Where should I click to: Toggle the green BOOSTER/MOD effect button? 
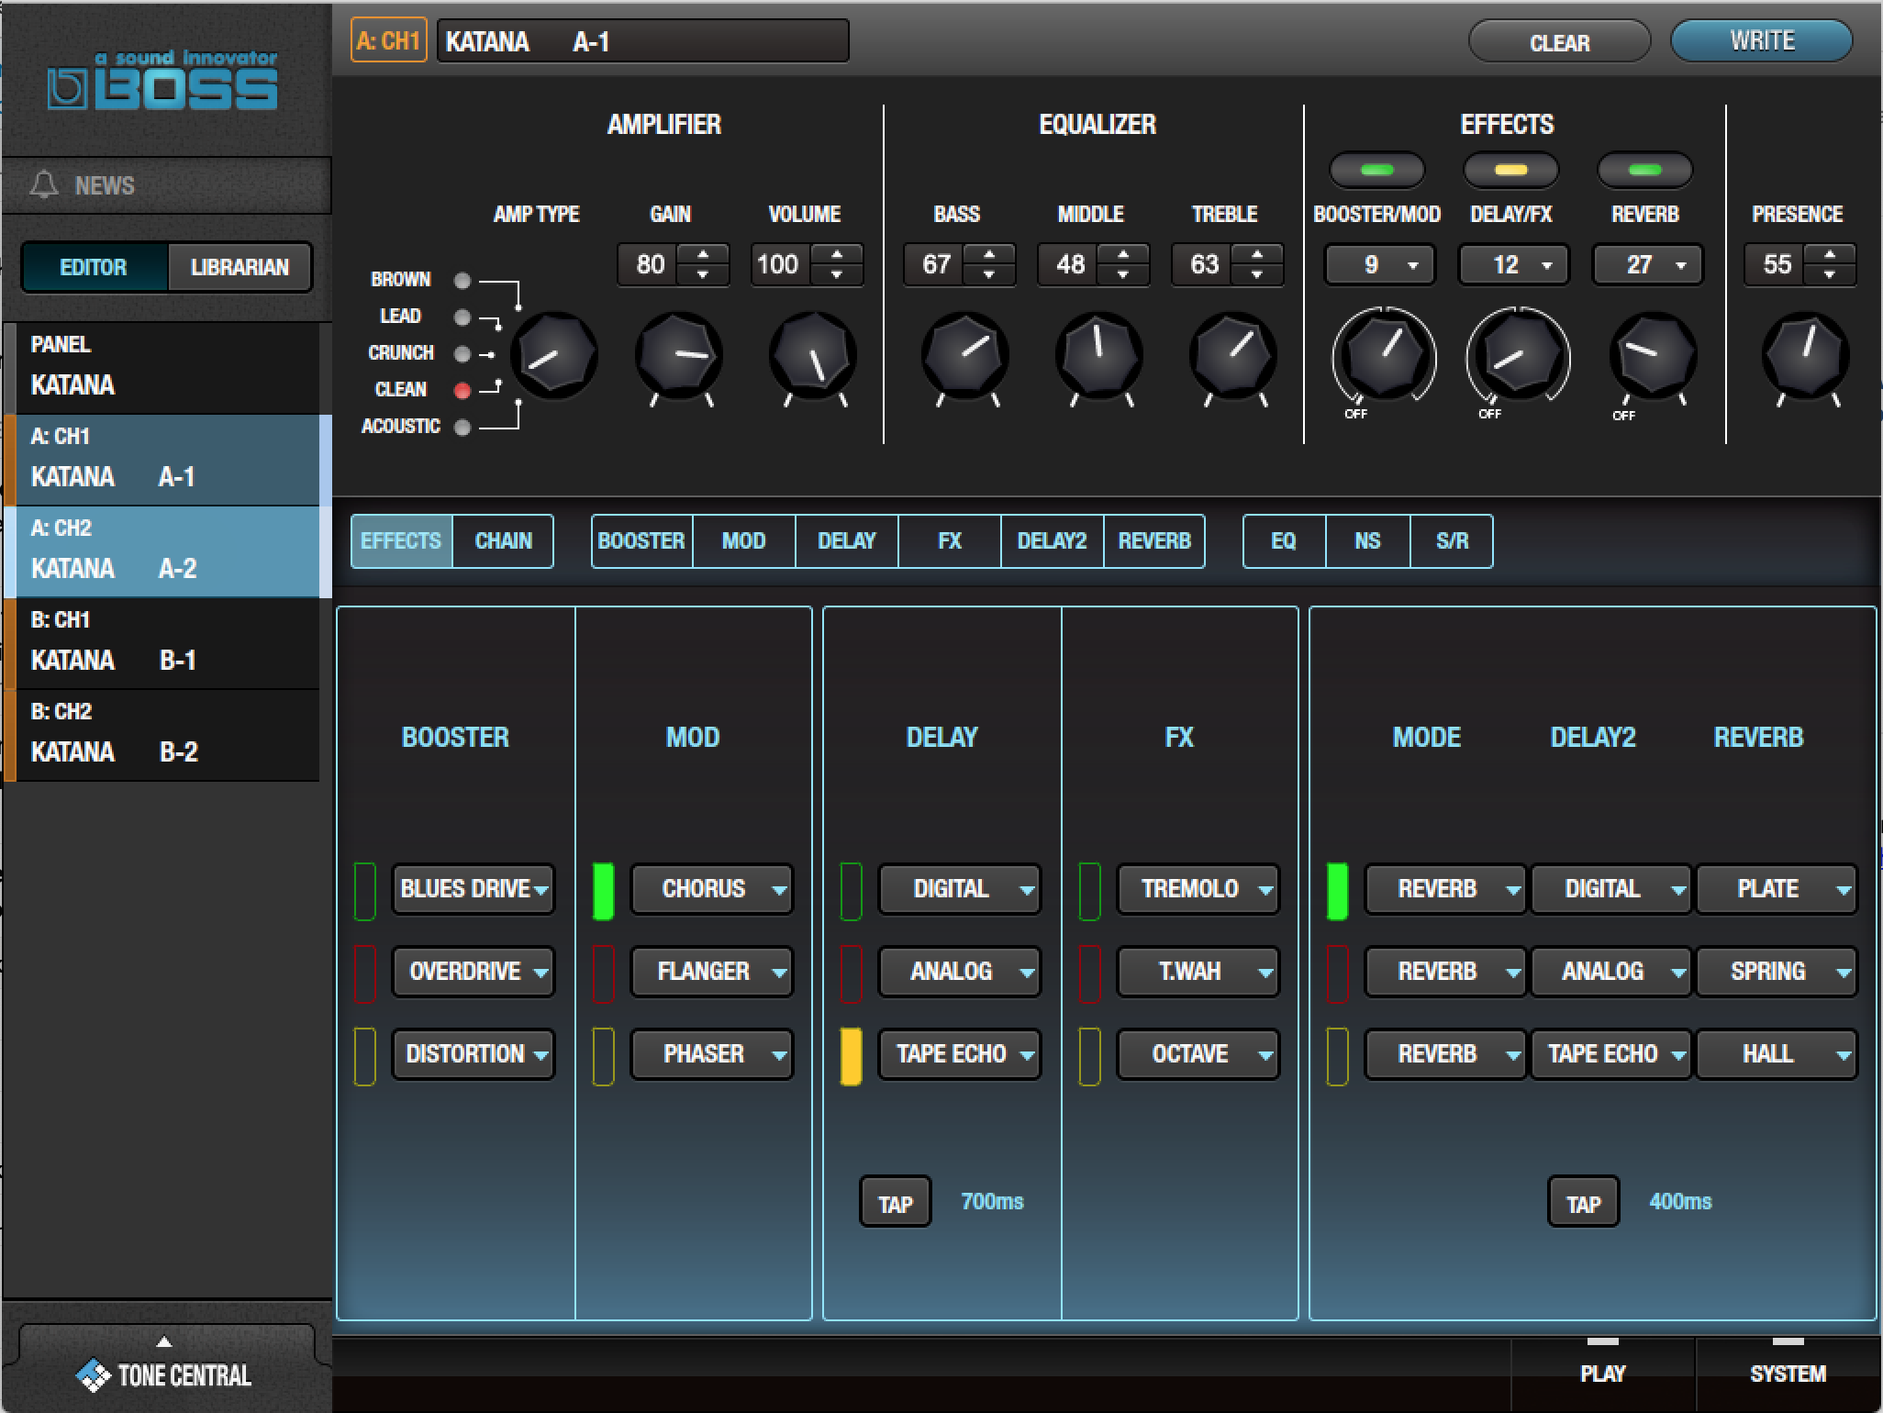[x=1376, y=170]
